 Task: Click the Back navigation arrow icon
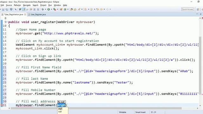[101, 9]
